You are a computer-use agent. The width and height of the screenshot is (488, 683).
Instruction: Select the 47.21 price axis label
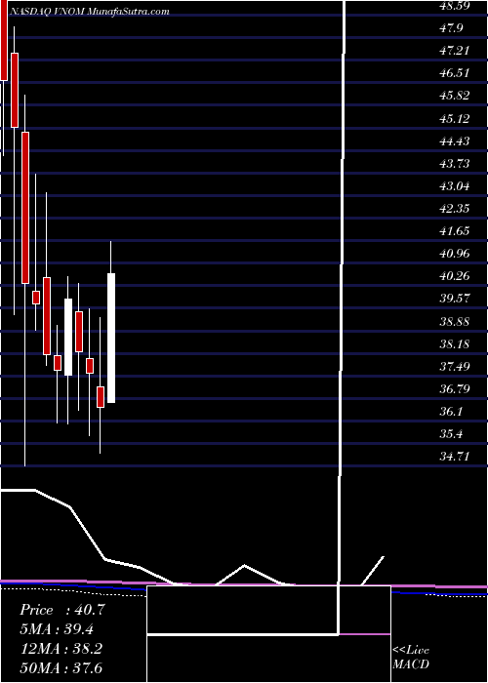click(454, 51)
